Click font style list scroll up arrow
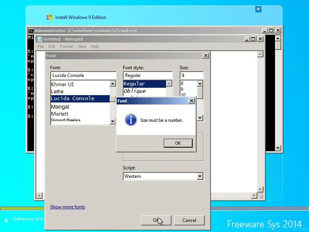Screen dimensions: 309x232 [x=169, y=84]
